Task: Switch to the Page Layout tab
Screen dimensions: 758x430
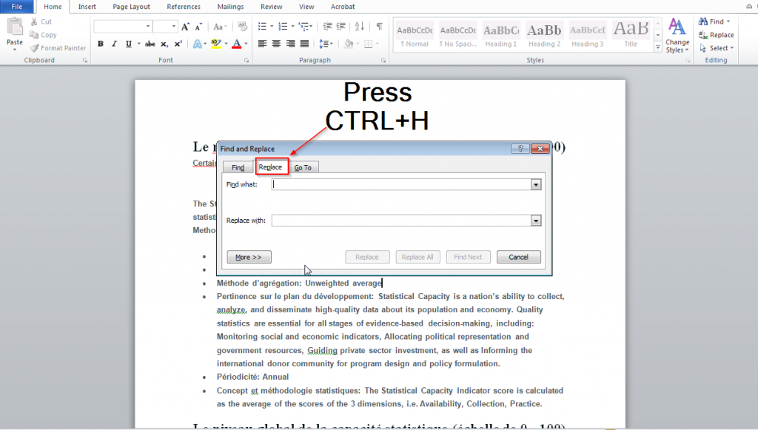Action: click(131, 7)
